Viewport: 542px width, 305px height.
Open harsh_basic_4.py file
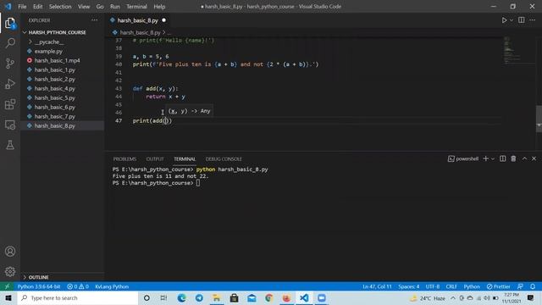[54, 88]
